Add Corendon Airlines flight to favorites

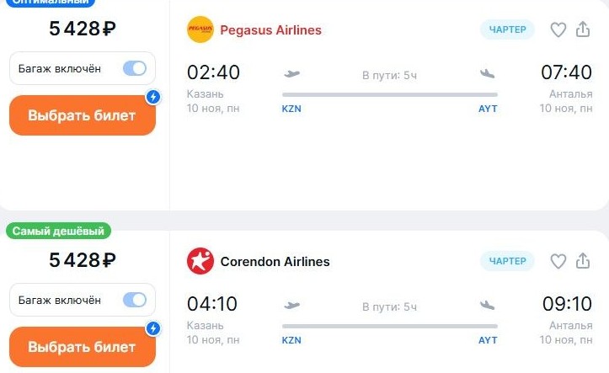tap(558, 262)
